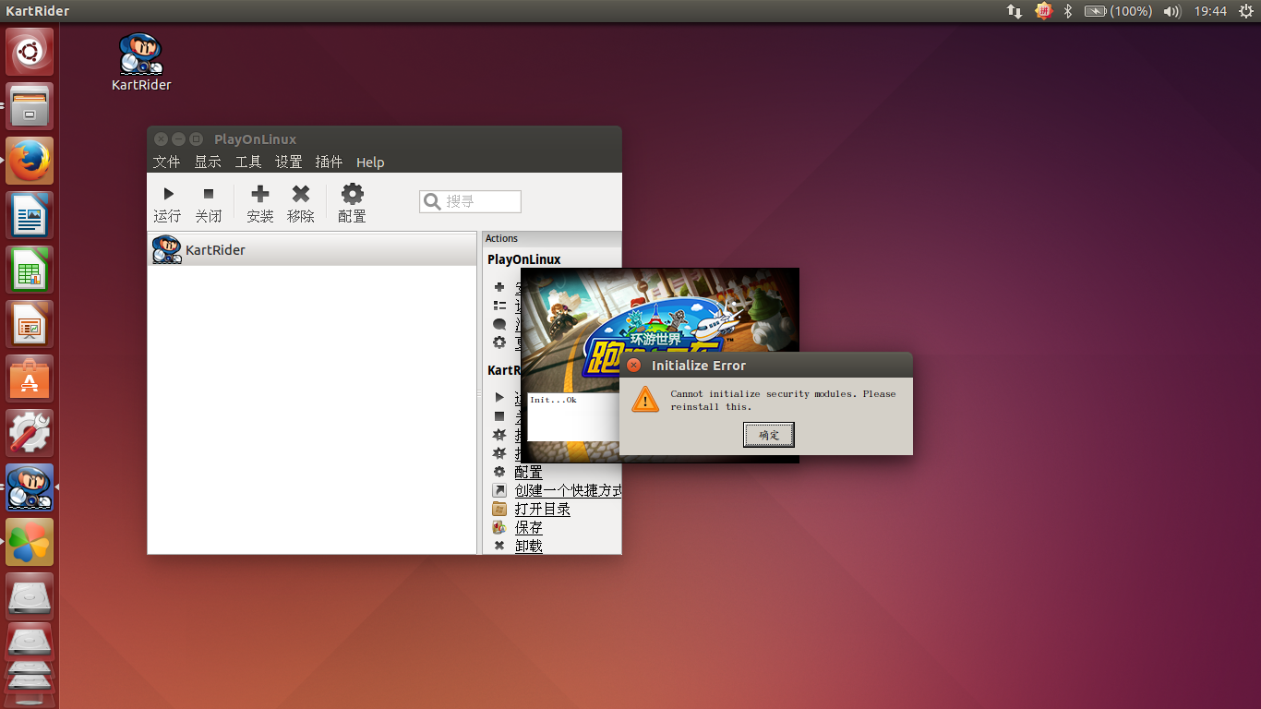Click the shortcut arrow icon beside 创建一个快捷方式
The image size is (1261, 709).
(499, 490)
